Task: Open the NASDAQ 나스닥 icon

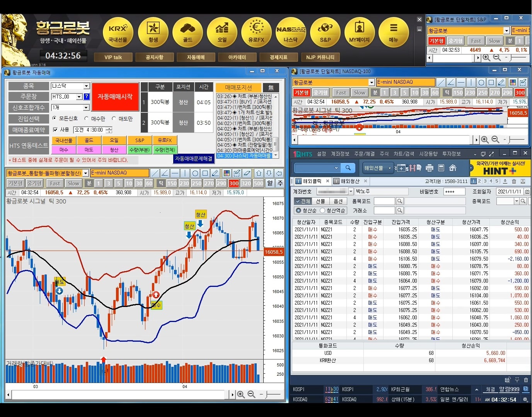Action: click(x=291, y=32)
